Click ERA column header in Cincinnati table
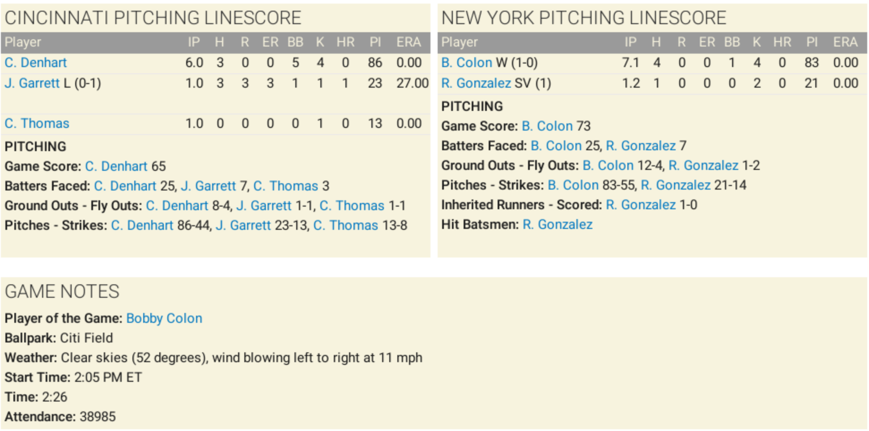869x431 pixels. point(408,42)
